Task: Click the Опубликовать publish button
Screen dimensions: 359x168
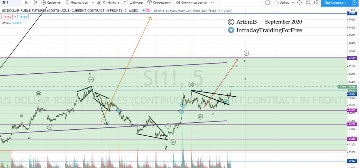Action: point(335,3)
